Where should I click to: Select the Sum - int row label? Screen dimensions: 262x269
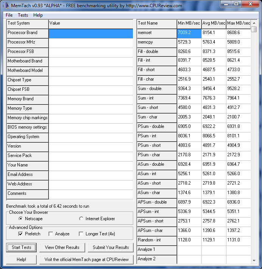pos(157,99)
